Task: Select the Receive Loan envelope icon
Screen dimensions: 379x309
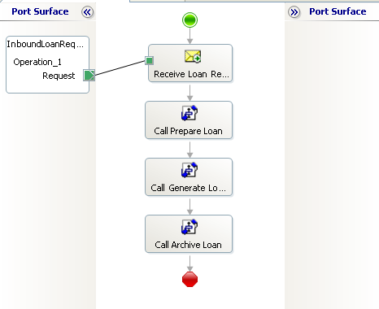Action: (193, 56)
